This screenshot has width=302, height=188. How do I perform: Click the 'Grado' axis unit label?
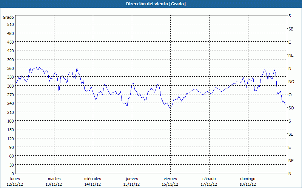8,17
